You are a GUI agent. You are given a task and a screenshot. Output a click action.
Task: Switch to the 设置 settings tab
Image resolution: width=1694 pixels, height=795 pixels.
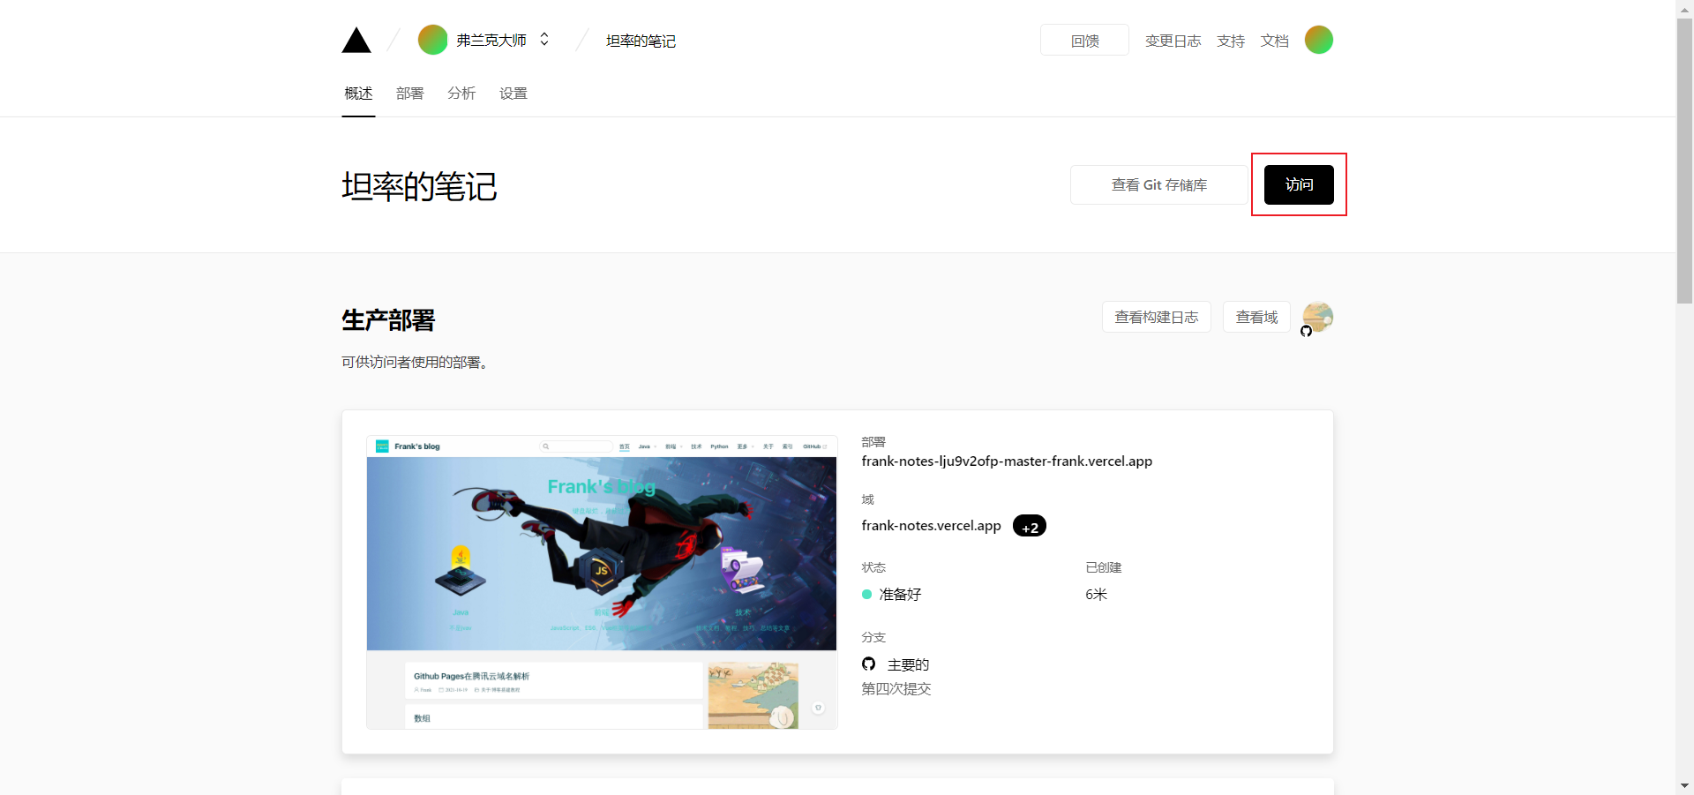point(513,94)
